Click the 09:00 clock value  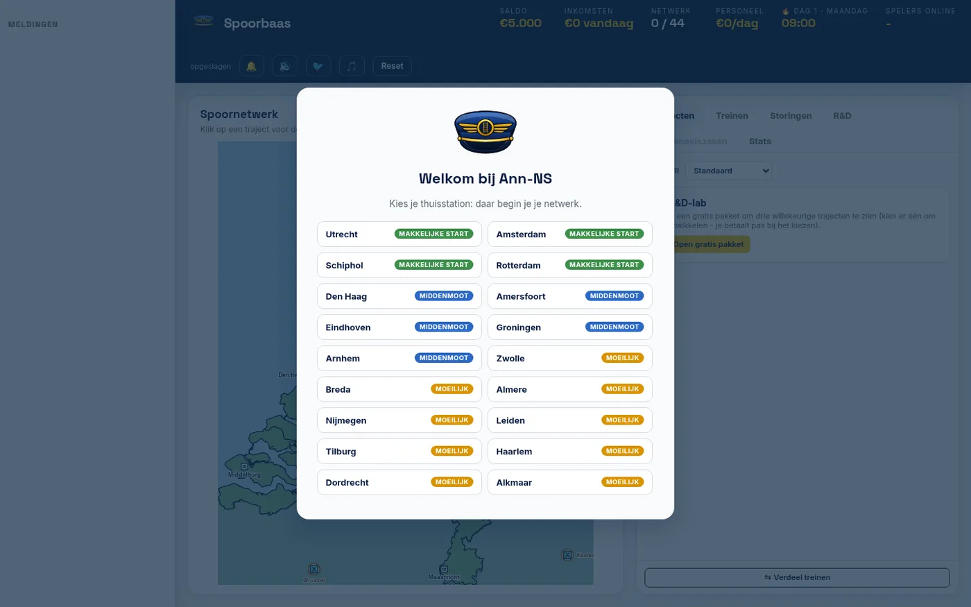798,23
